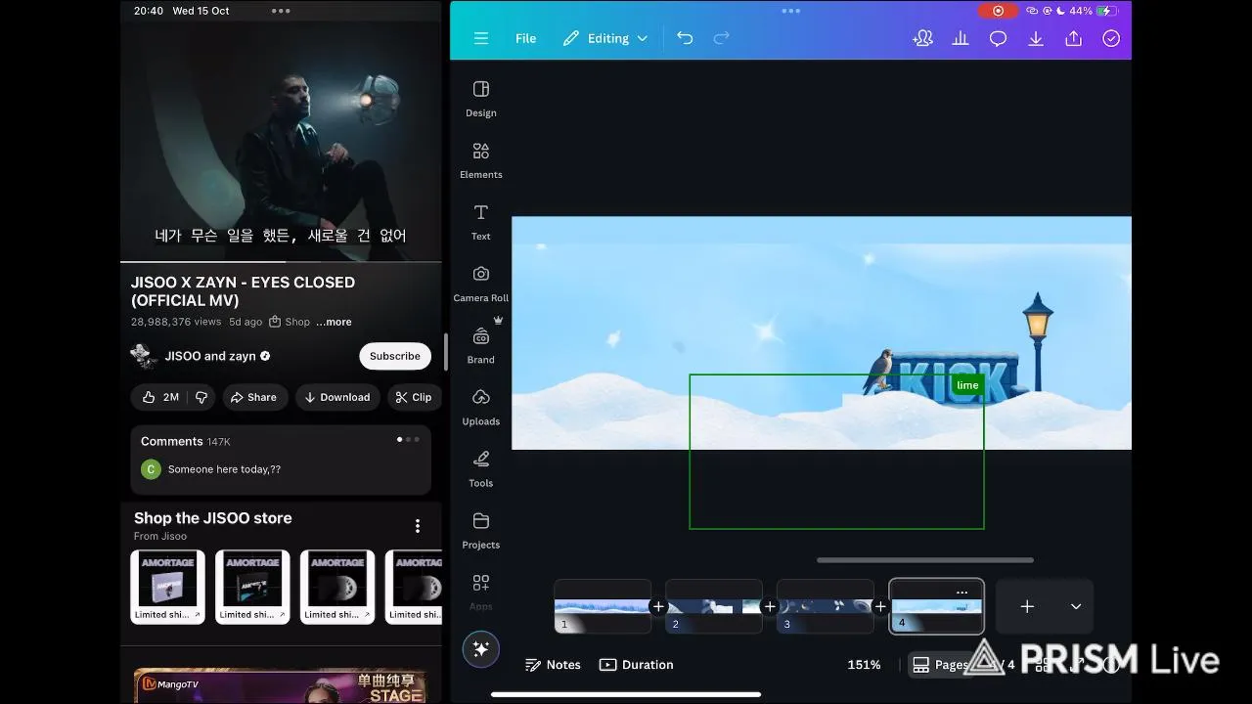Open first AMORTAGE product card

(168, 587)
